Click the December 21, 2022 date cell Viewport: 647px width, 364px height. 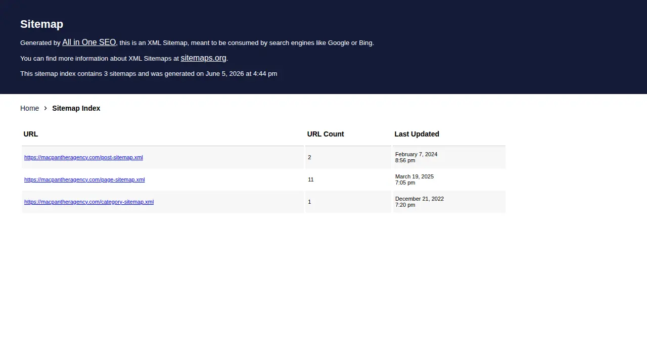(x=449, y=202)
